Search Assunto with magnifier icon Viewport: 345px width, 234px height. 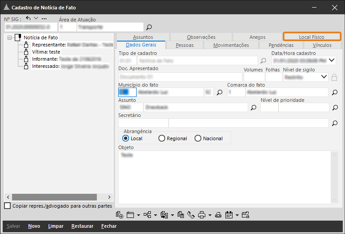point(254,108)
